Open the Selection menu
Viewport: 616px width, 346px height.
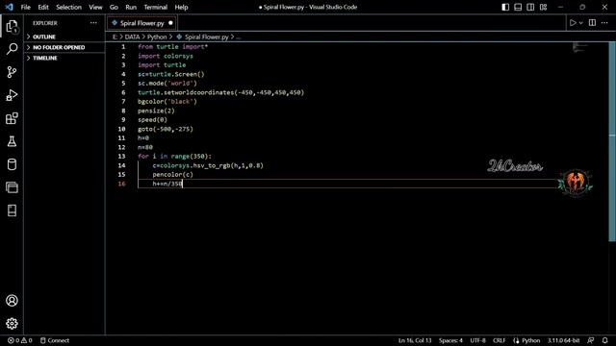coord(68,7)
